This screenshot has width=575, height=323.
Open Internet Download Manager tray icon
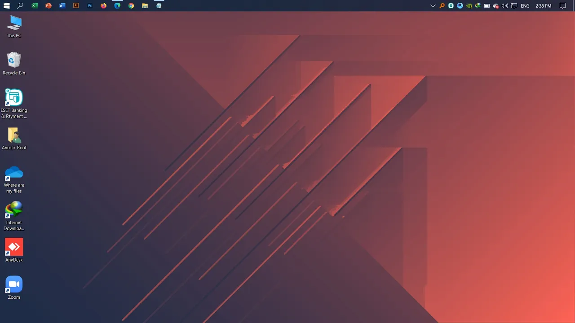click(x=478, y=6)
